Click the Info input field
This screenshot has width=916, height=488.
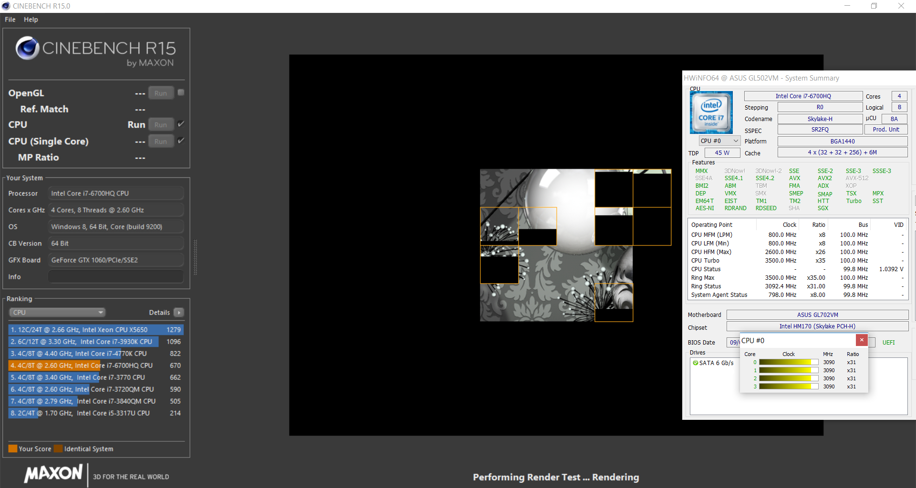click(116, 277)
